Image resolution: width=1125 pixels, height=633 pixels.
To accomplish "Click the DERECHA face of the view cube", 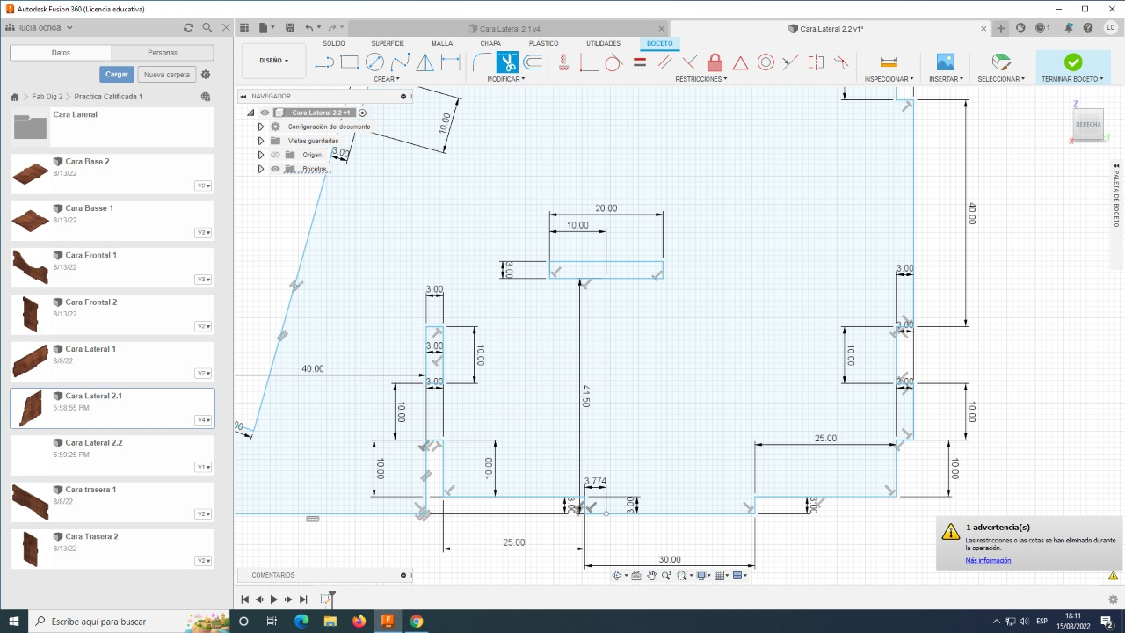I will pos(1088,125).
